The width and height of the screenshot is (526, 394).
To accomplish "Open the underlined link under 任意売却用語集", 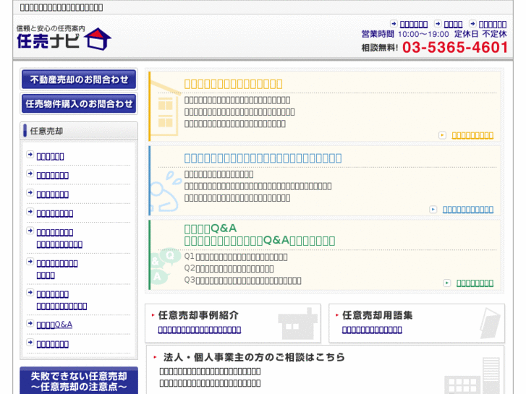I will click(372, 330).
